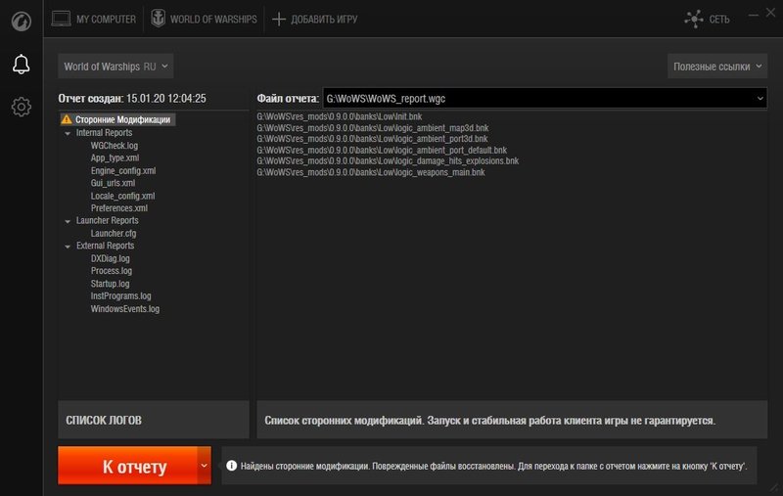Click the info icon in status message
Image resolution: width=783 pixels, height=496 pixels.
[x=232, y=467]
